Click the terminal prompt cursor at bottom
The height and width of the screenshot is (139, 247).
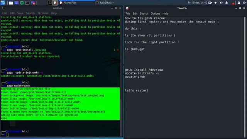8,134
